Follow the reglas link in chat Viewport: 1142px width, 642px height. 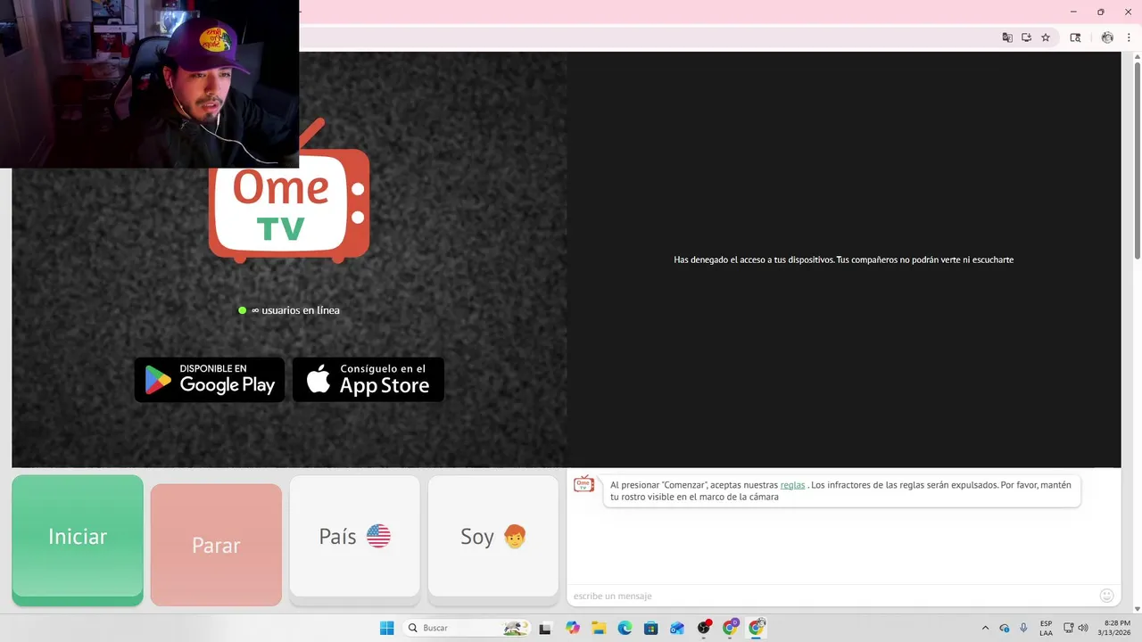tap(792, 485)
